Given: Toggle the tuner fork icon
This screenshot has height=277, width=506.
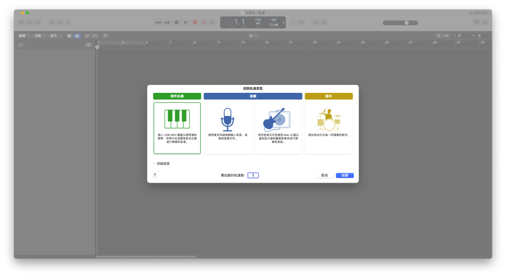Looking at the screenshot, I should point(293,23).
